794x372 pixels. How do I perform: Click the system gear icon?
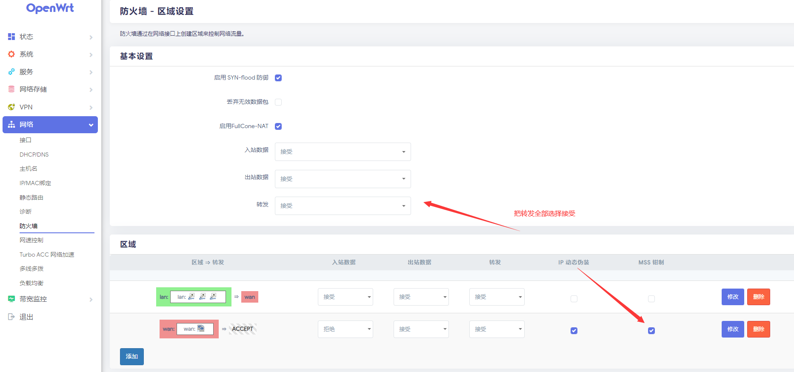11,54
